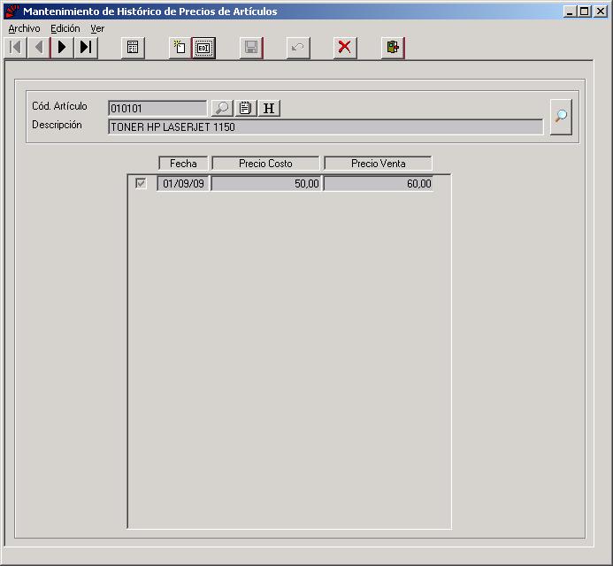Click the exit door toolbar icon
The height and width of the screenshot is (566, 613).
(393, 48)
